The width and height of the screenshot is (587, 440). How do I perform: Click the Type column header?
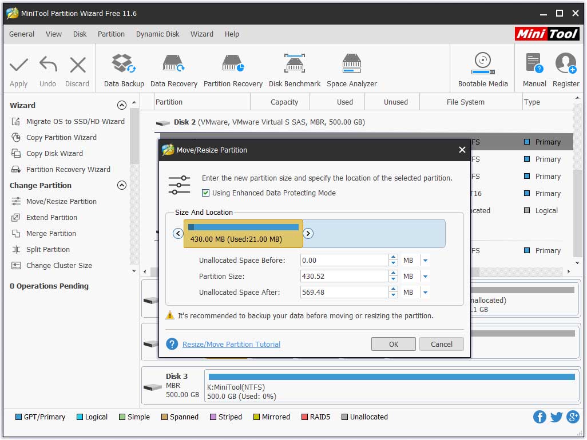[548, 102]
